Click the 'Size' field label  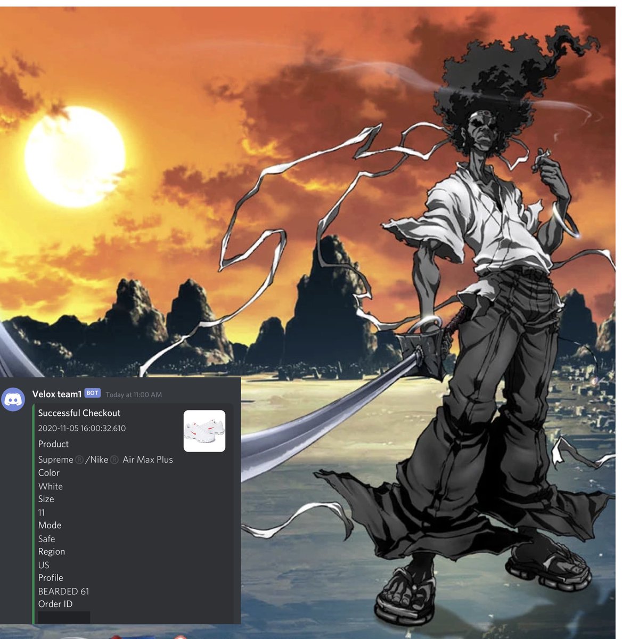46,499
